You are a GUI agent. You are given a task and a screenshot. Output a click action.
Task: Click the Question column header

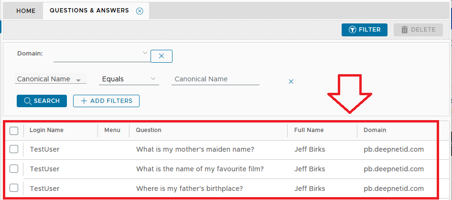pyautogui.click(x=149, y=130)
